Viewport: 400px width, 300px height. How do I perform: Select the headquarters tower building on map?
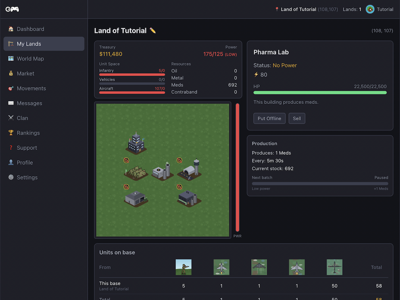(136, 144)
